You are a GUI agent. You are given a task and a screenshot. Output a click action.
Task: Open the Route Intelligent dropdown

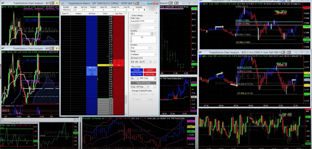coord(144,54)
